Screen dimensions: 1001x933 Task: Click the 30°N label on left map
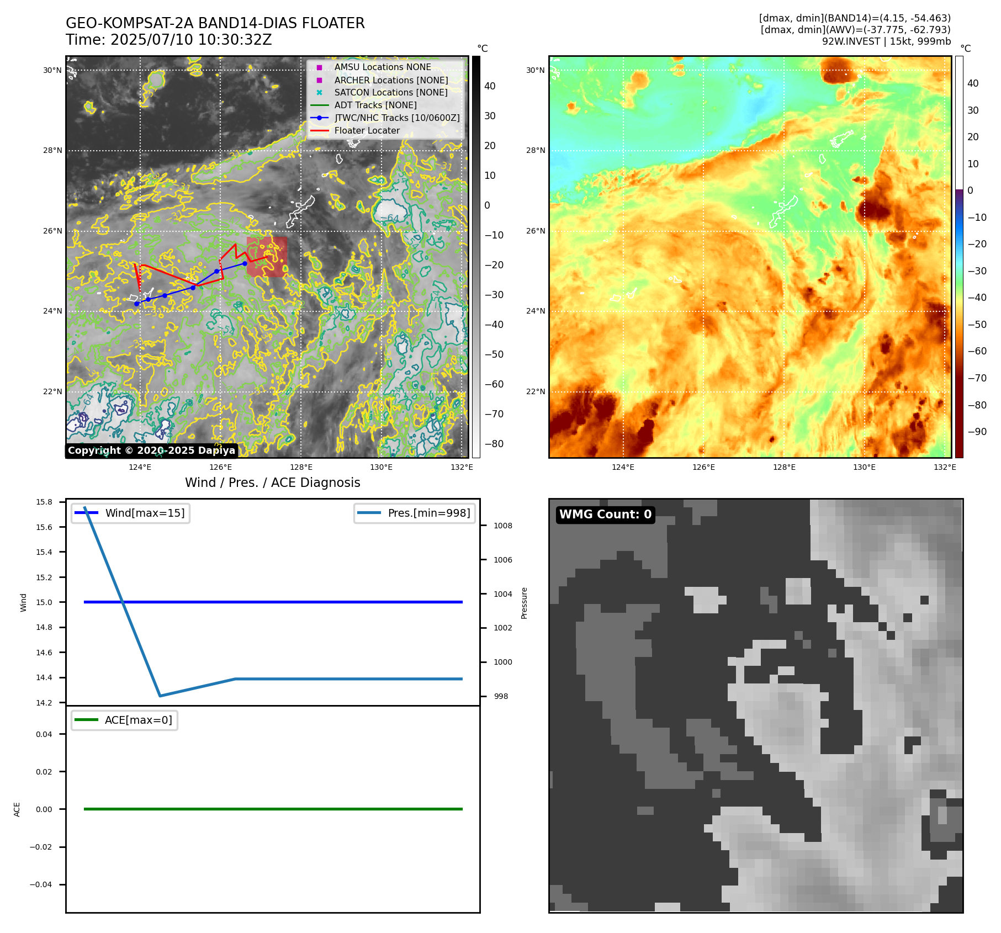52,70
